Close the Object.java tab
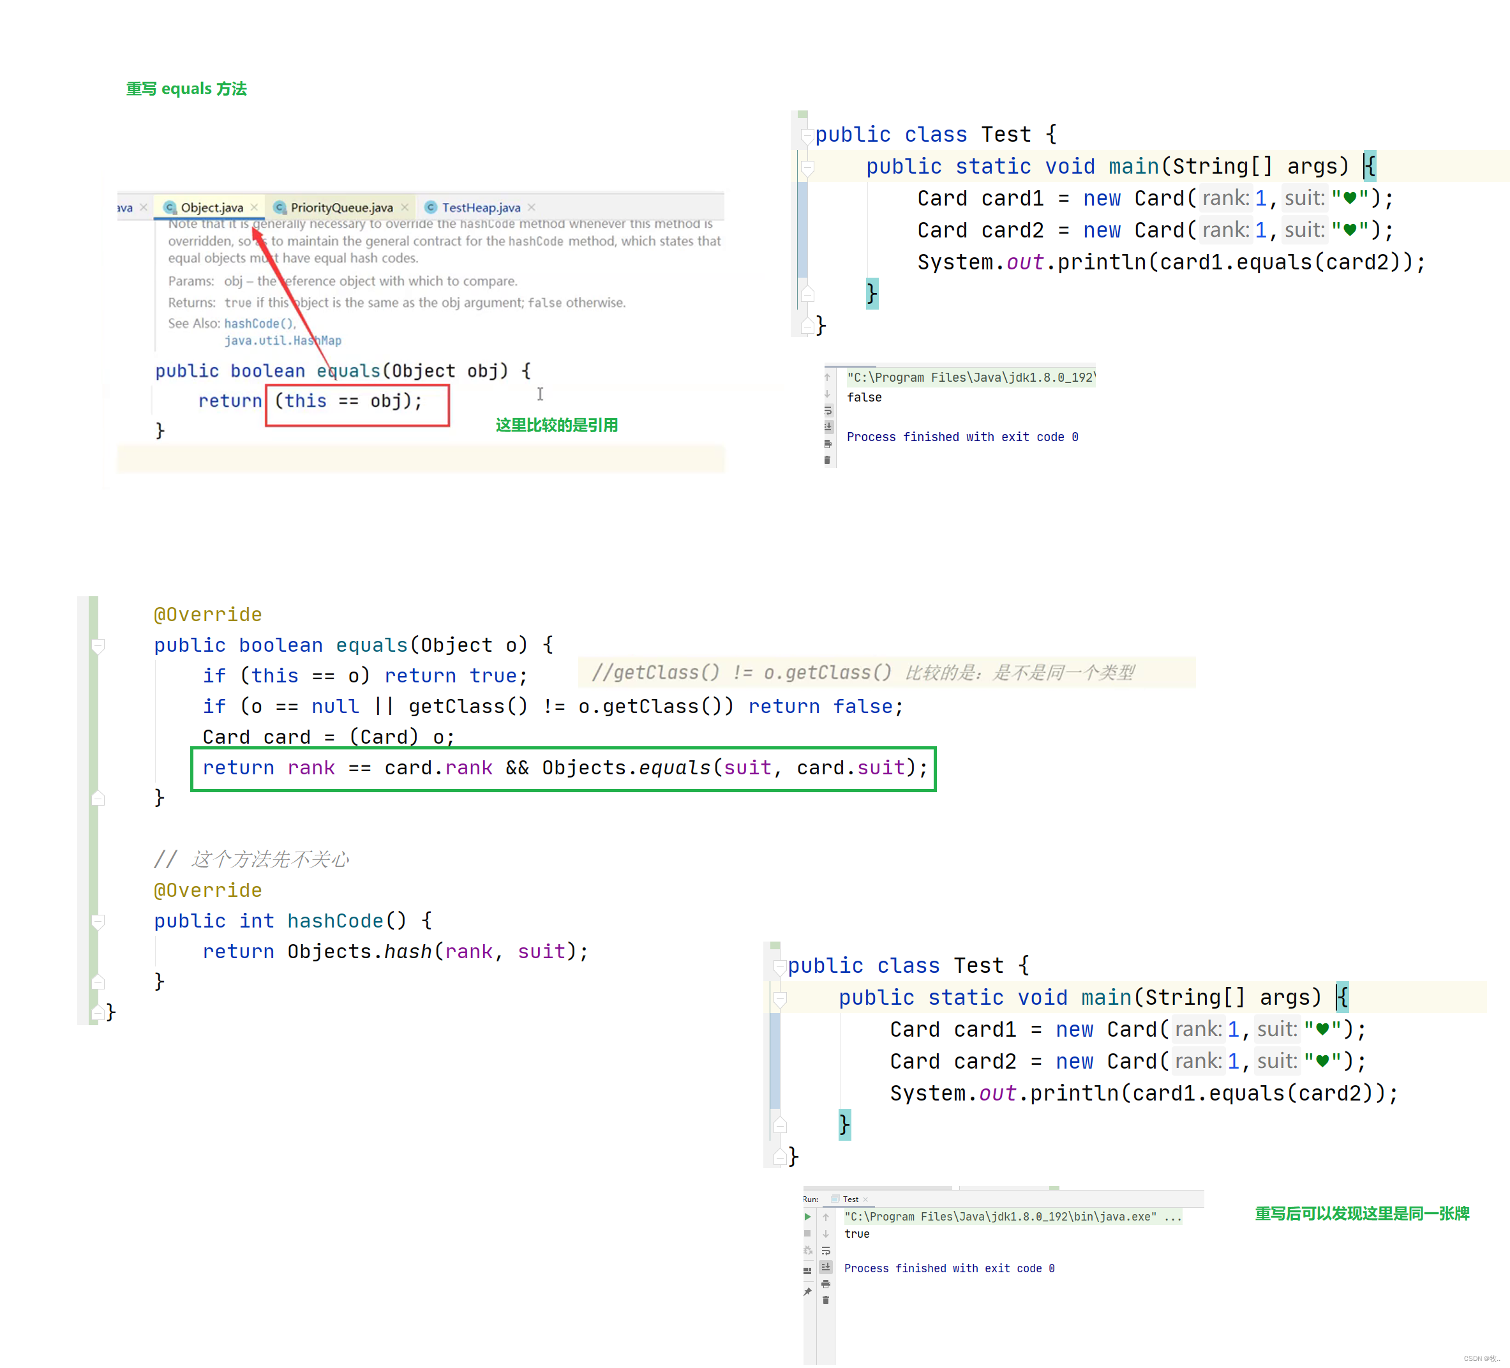The height and width of the screenshot is (1368, 1510). 255,207
